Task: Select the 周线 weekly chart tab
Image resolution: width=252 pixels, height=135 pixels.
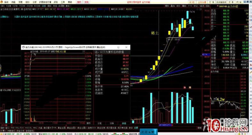Action: coord(49,6)
